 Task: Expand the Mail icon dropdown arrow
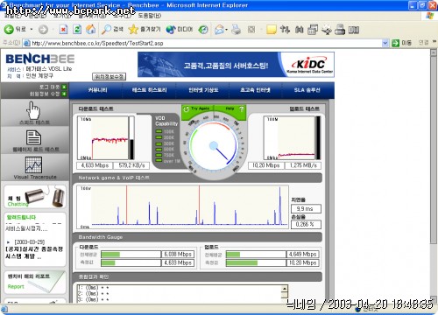click(x=227, y=30)
